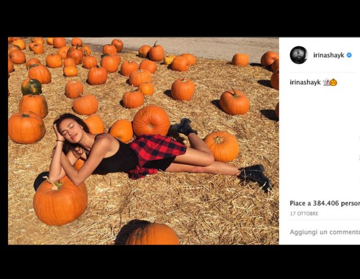360x279 pixels.
Task: Click the dark green pumpkin in the photo
Action: pos(31,87)
